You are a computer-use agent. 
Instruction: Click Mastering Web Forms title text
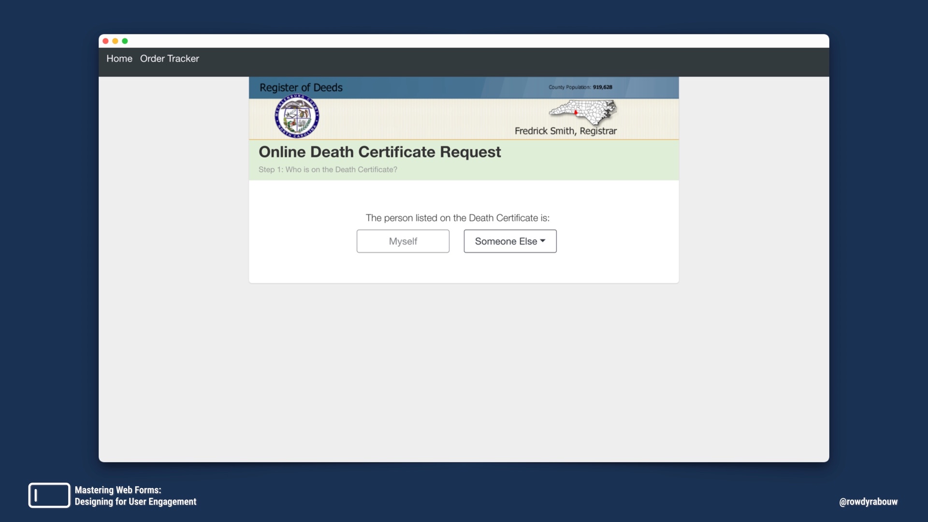click(118, 490)
